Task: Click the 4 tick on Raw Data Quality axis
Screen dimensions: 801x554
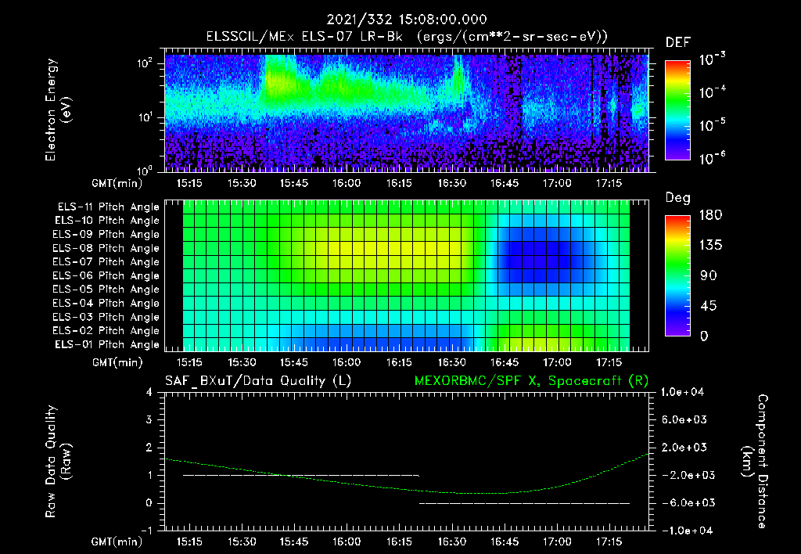Action: click(149, 392)
